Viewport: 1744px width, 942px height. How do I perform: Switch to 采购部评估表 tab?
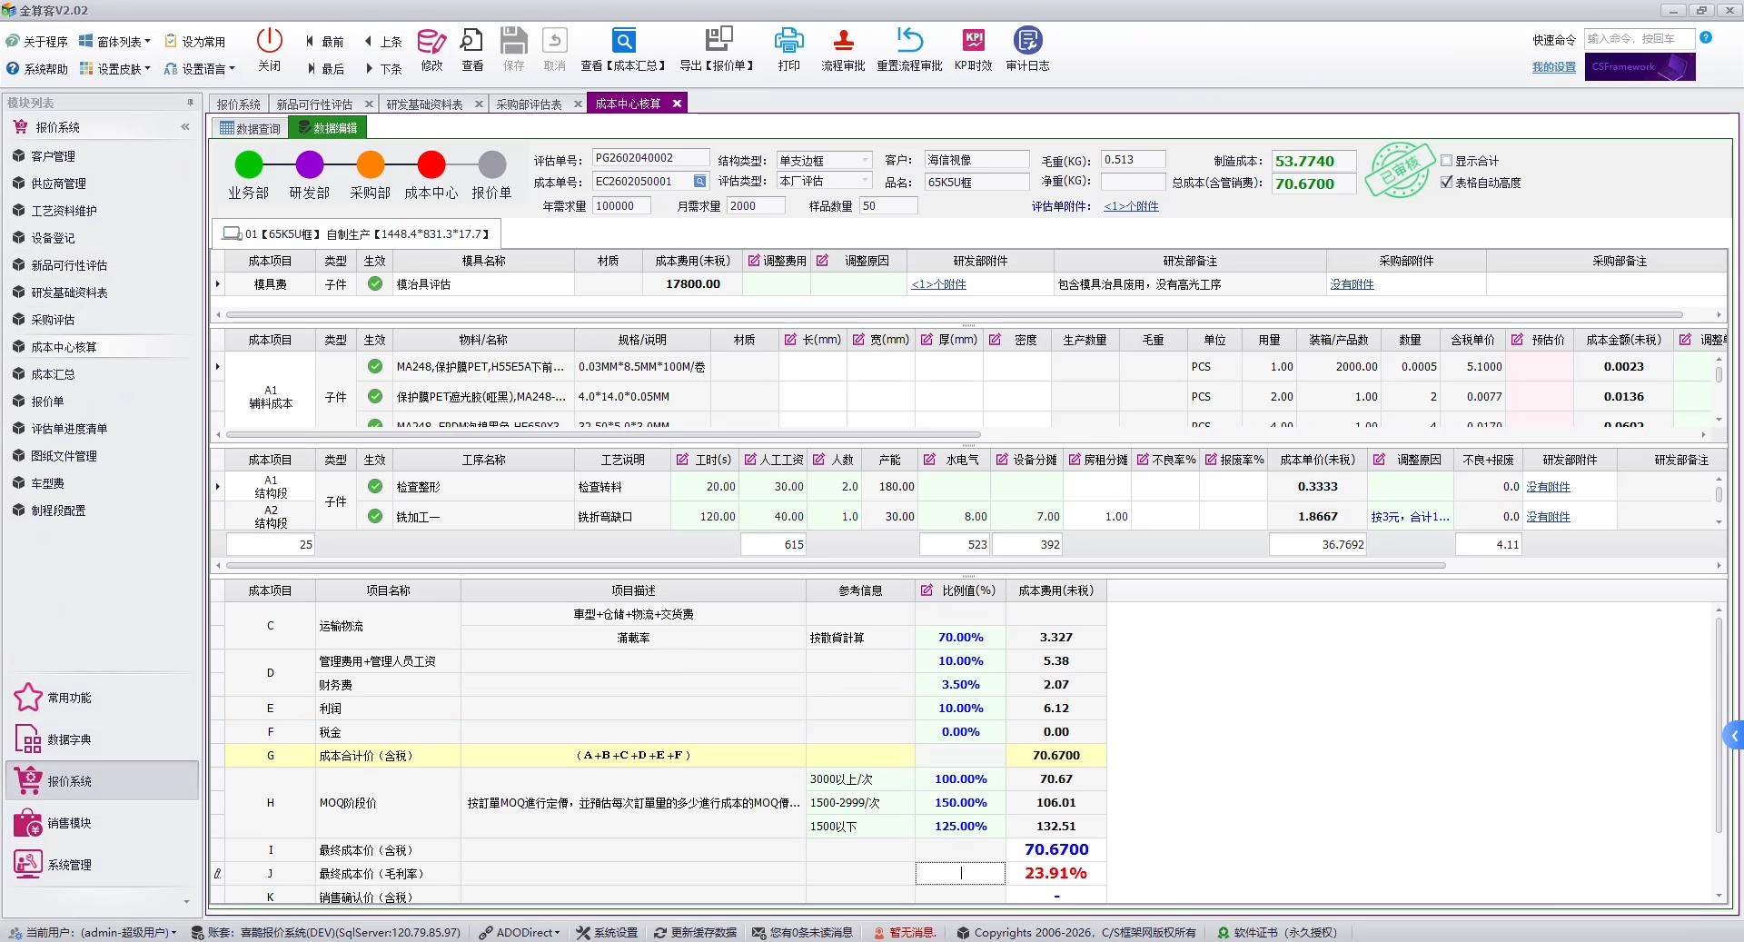click(529, 104)
